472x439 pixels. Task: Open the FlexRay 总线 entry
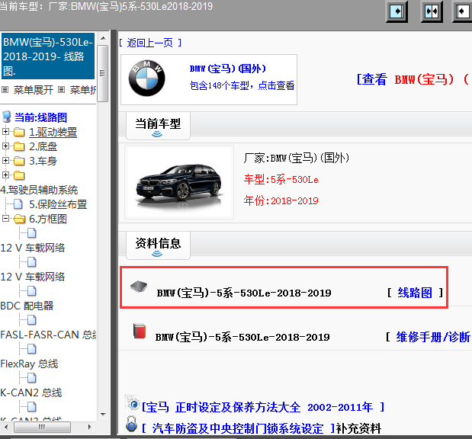(x=29, y=364)
